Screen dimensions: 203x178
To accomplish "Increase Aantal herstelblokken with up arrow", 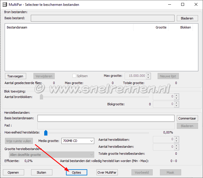I will point(177,138).
